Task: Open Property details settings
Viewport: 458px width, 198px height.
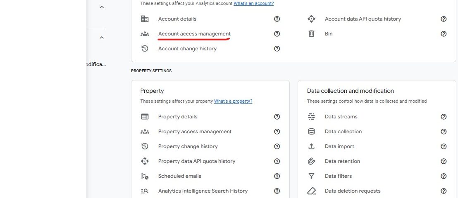Action: [x=178, y=117]
